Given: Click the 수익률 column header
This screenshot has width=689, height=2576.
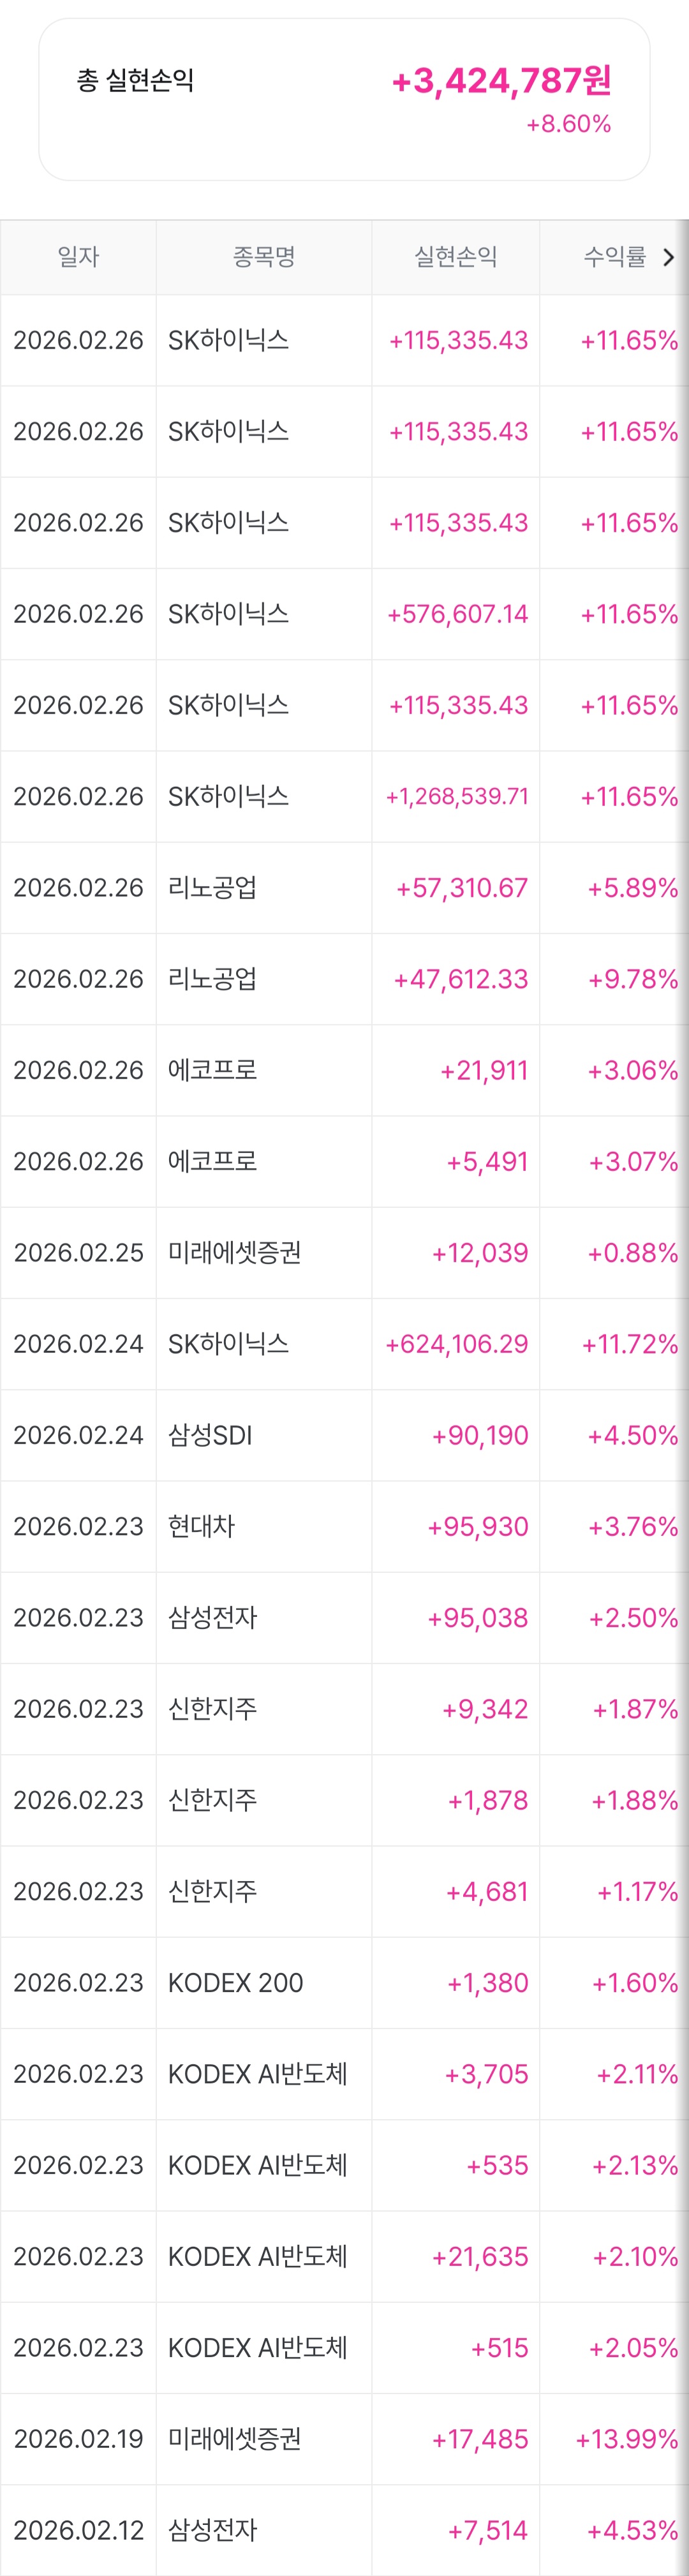Looking at the screenshot, I should pyautogui.click(x=615, y=258).
